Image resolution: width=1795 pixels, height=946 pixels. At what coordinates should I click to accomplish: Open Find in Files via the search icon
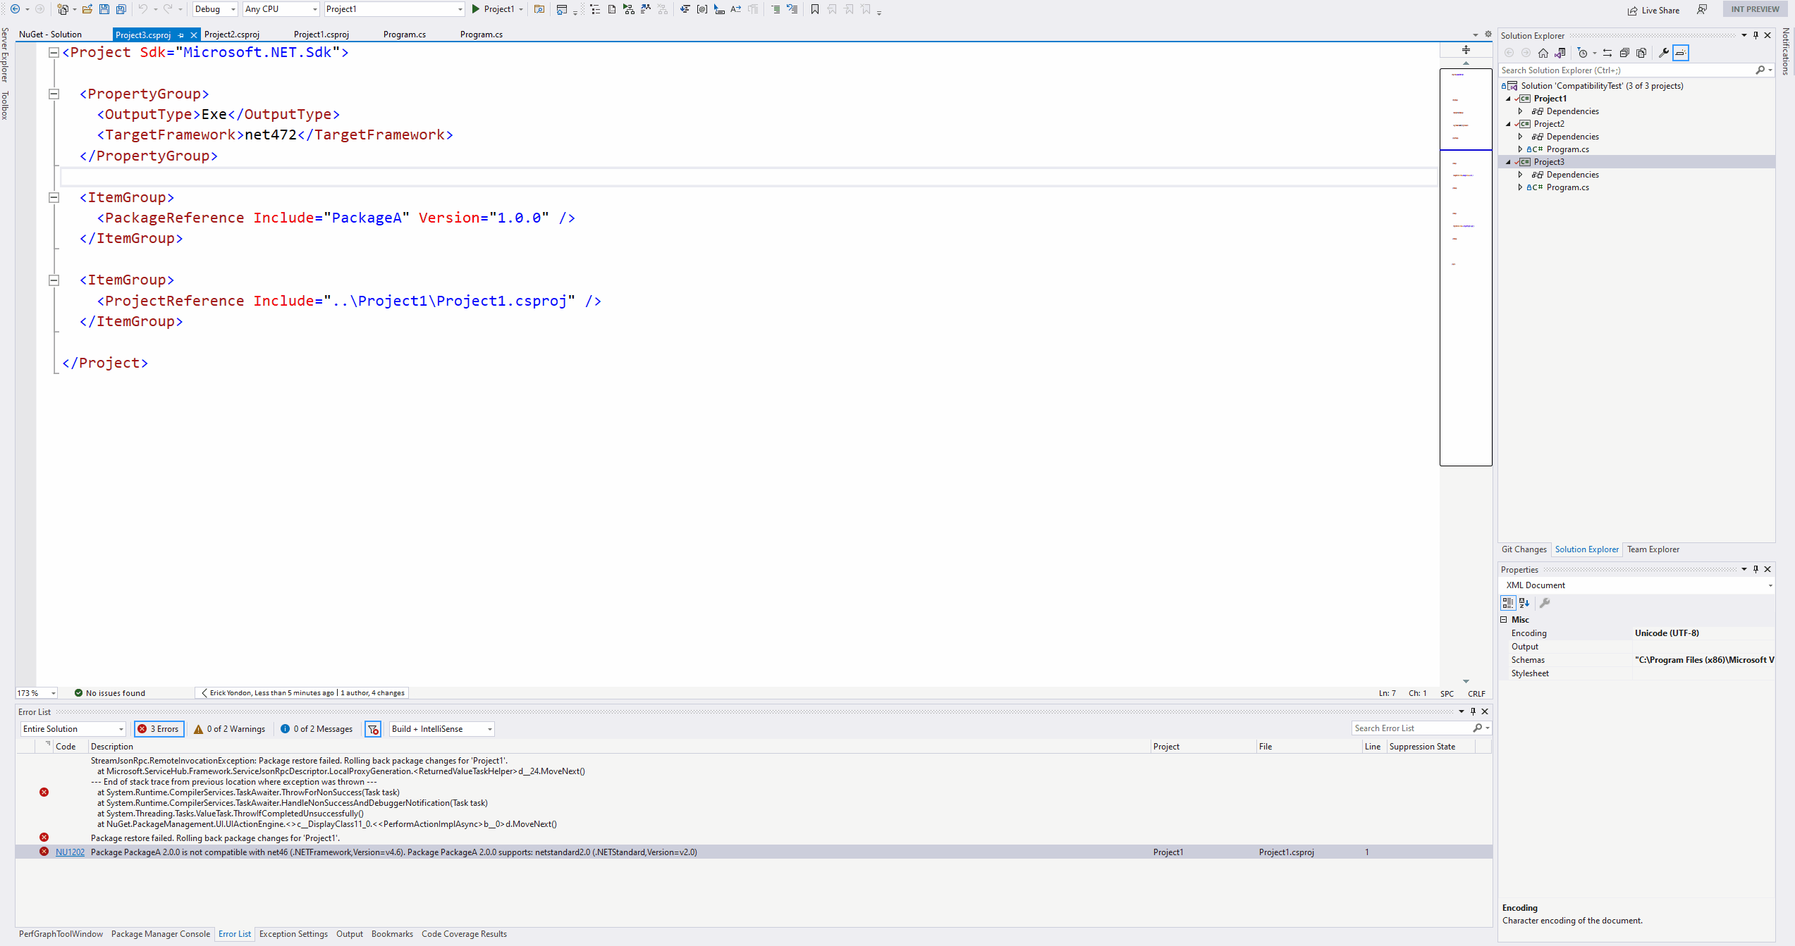click(539, 9)
